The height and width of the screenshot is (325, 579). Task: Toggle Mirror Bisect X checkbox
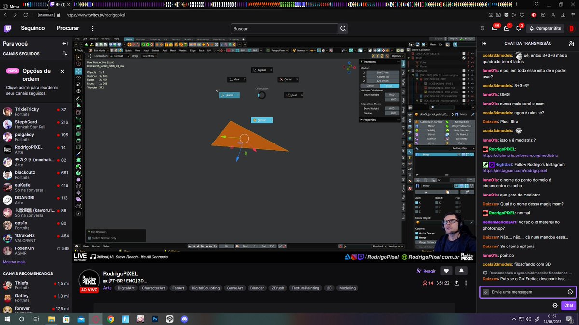click(437, 203)
